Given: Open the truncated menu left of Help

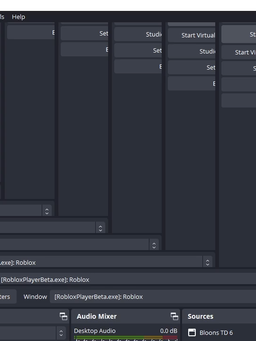Looking at the screenshot, I should coord(2,17).
